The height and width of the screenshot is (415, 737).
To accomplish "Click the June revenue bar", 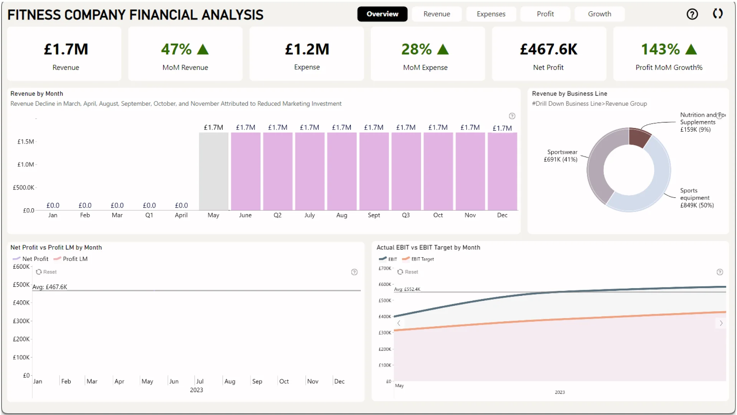I will (246, 171).
